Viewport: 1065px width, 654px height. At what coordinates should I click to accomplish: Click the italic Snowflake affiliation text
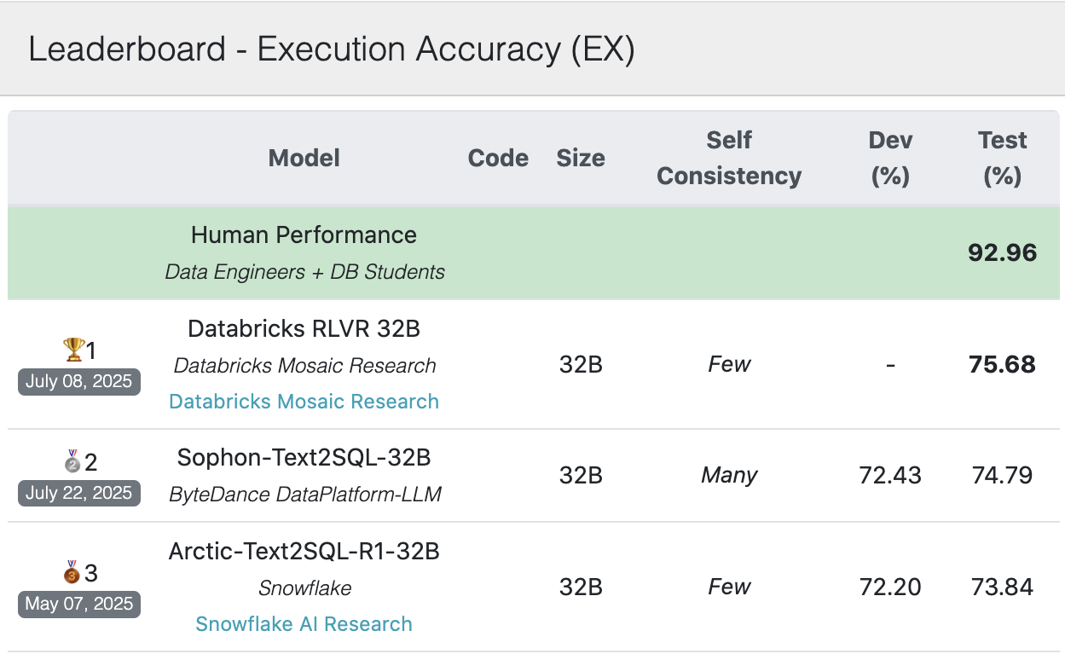[304, 588]
